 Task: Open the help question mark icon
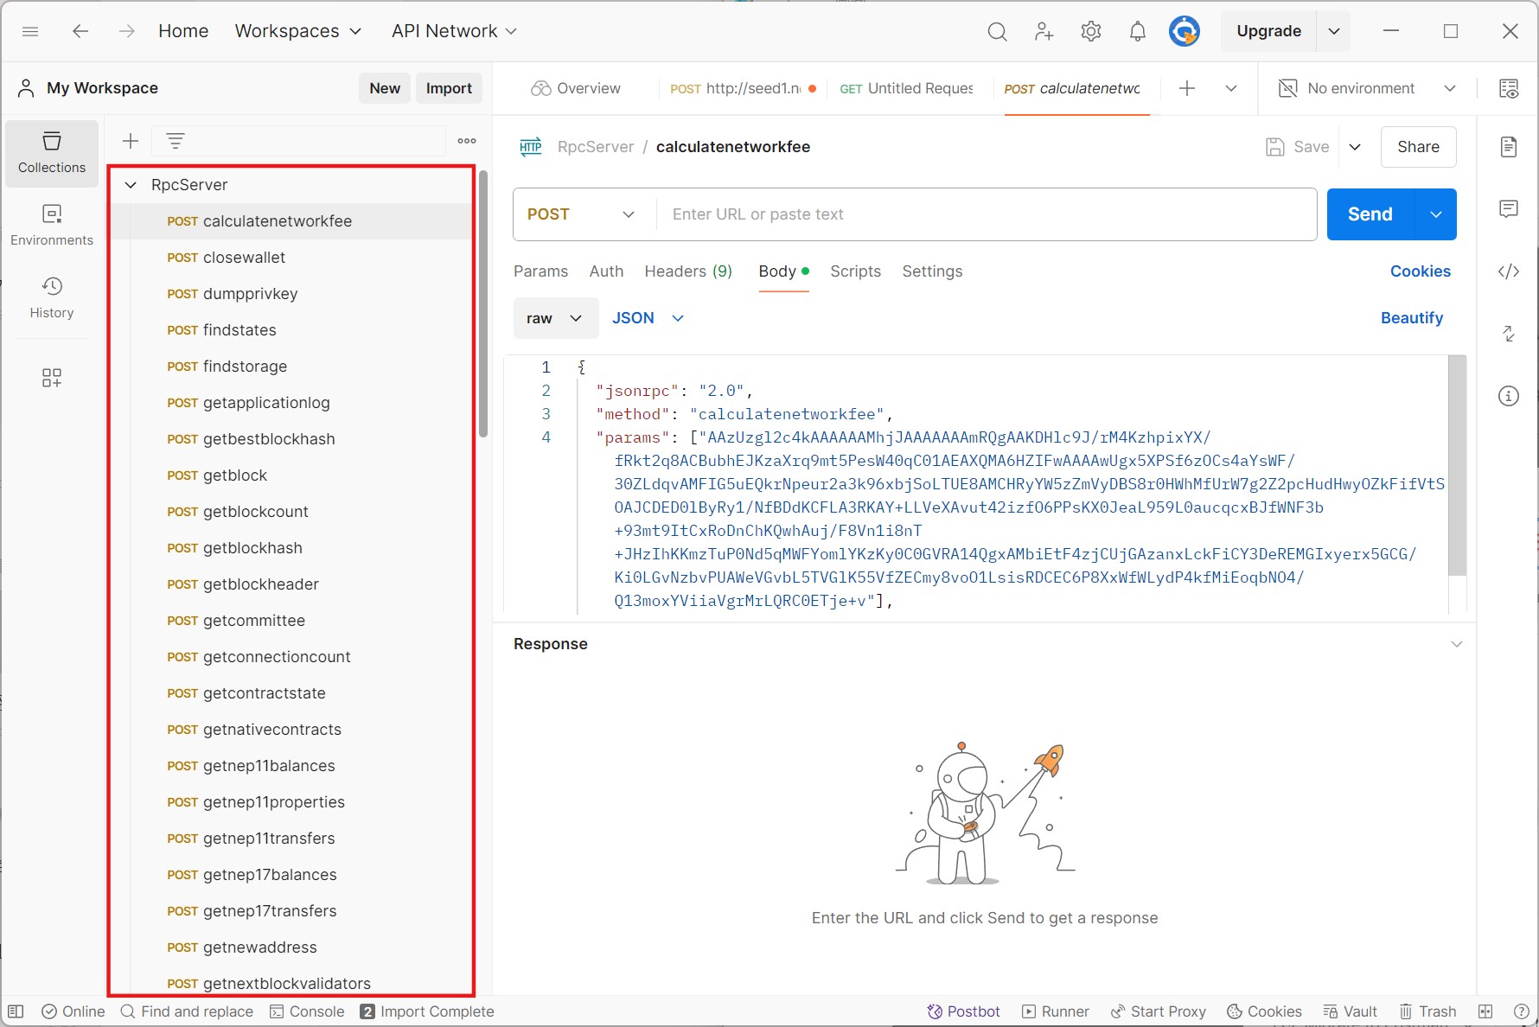pyautogui.click(x=1522, y=1011)
